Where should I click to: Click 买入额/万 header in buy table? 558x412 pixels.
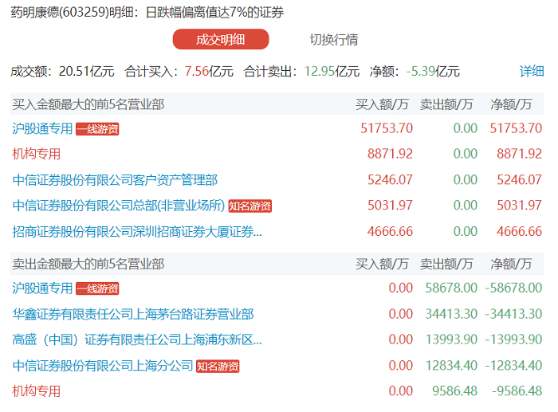[x=382, y=104]
